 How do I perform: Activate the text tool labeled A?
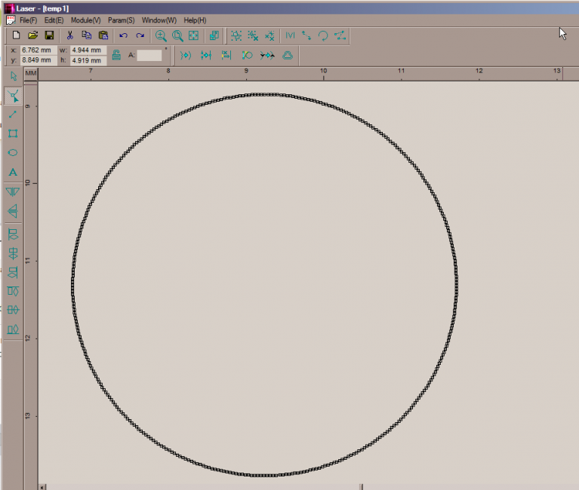13,173
